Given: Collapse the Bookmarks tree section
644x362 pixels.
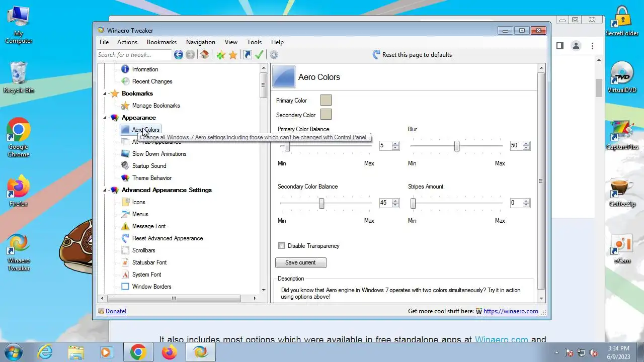Looking at the screenshot, I should [x=105, y=94].
